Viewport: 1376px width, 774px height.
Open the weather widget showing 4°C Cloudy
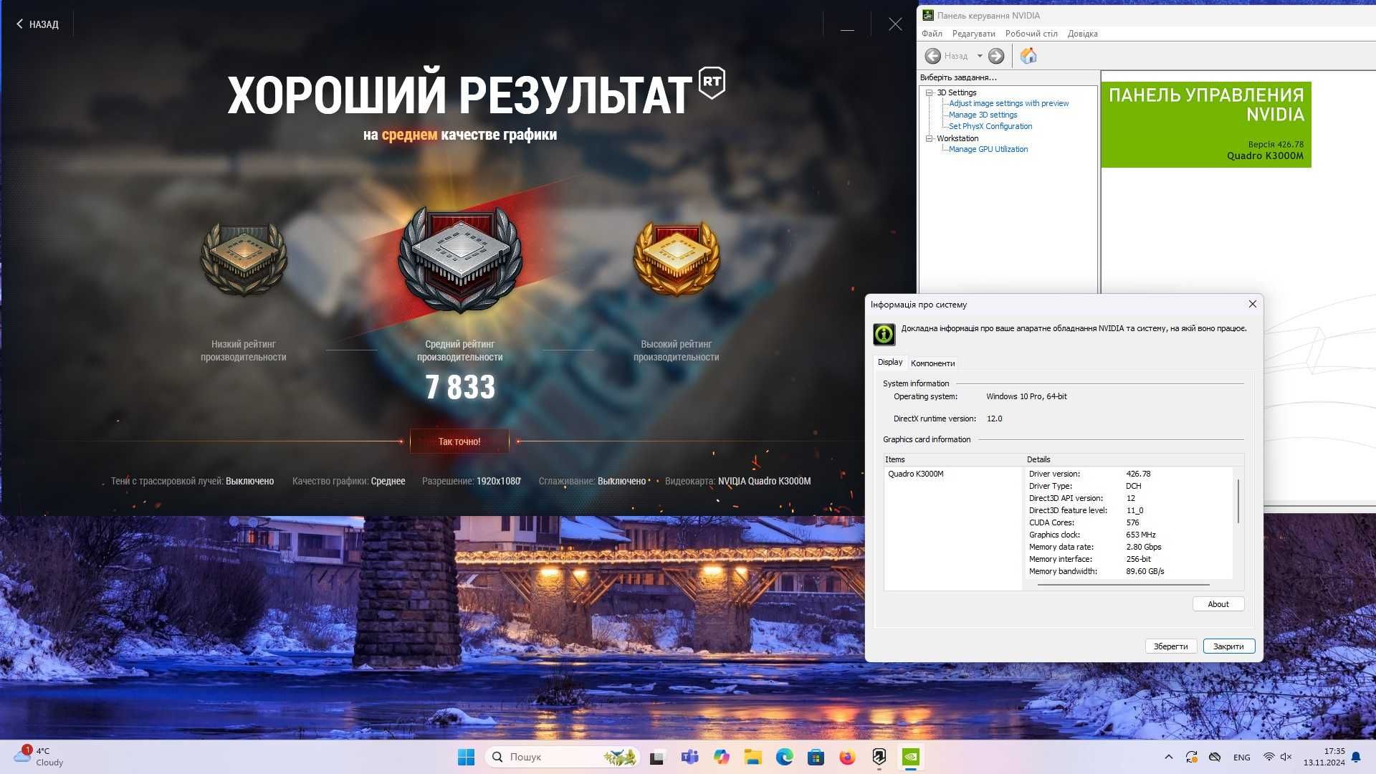39,757
